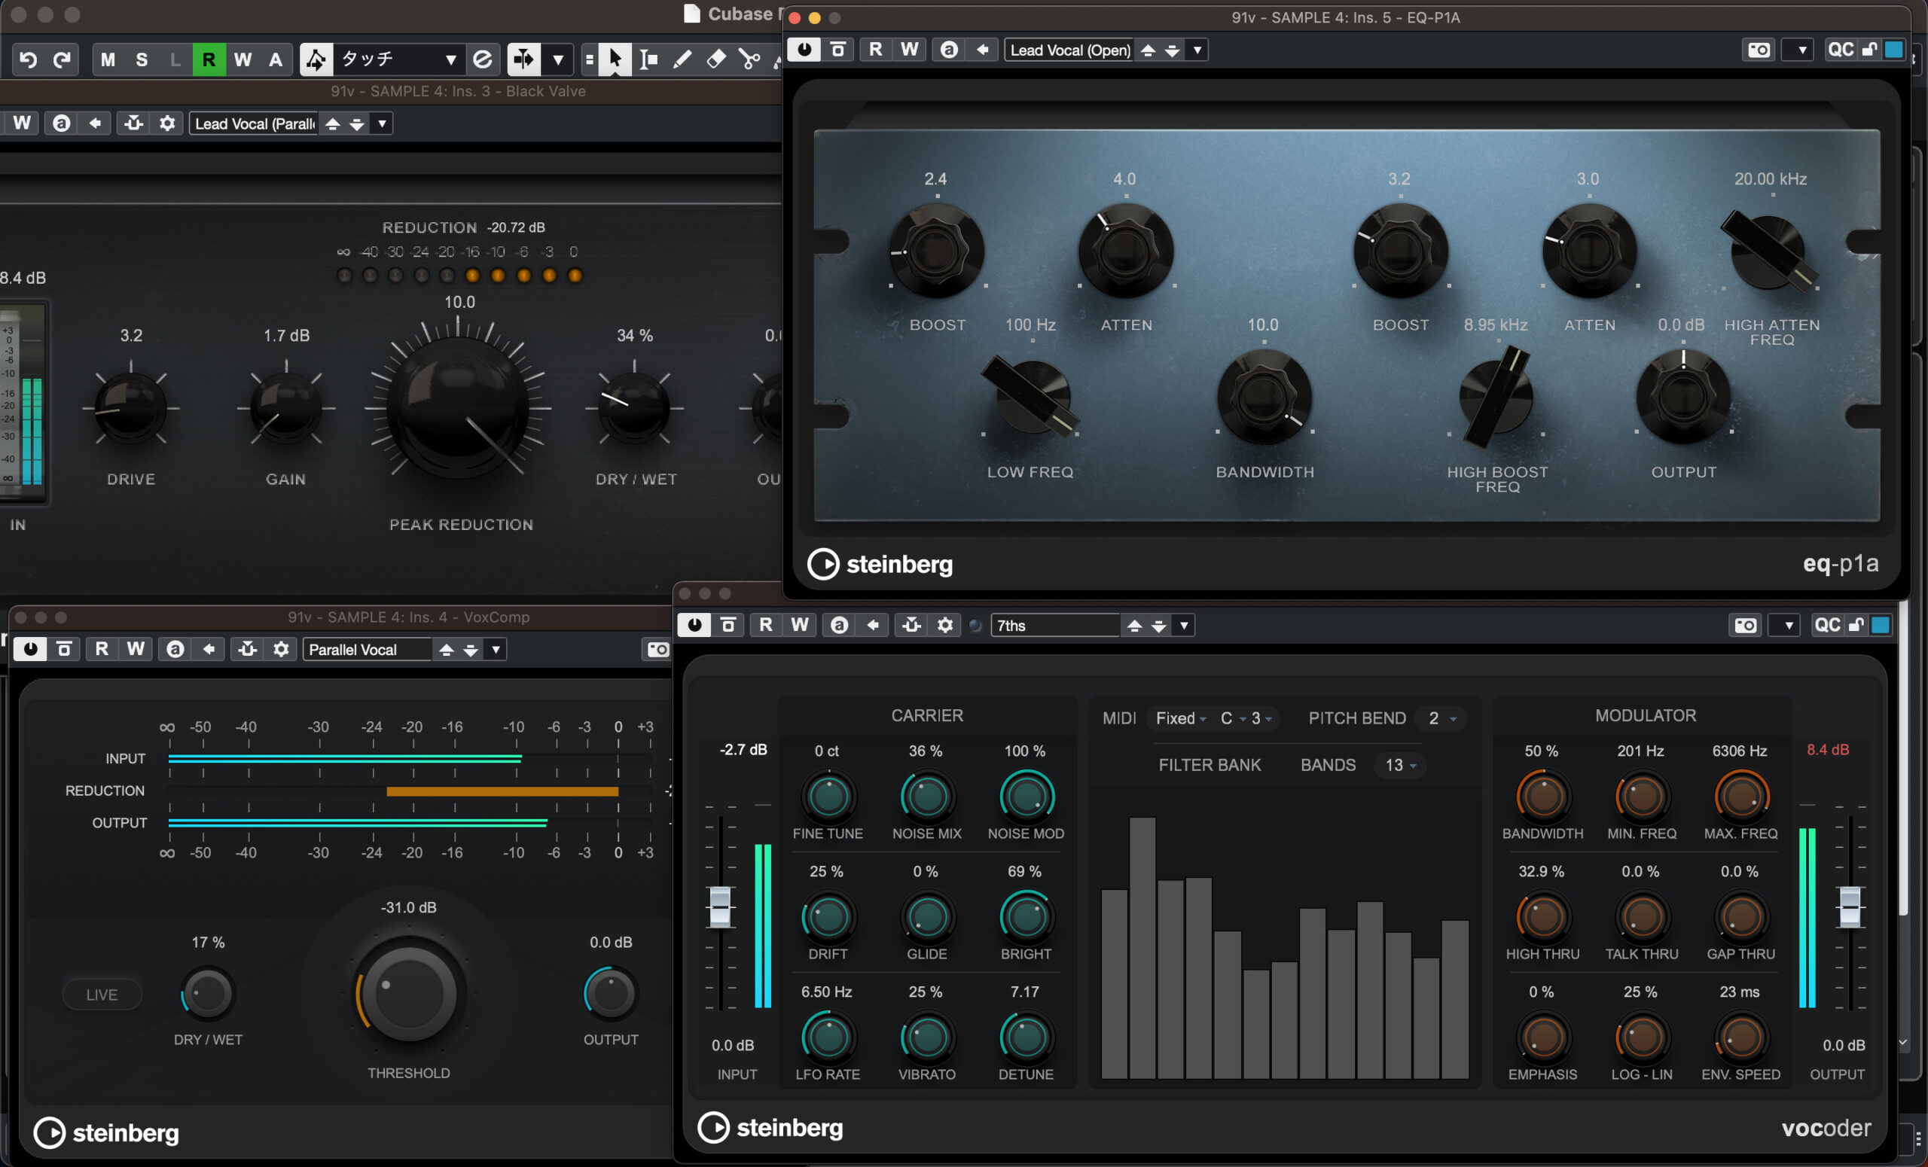Toggle EQ-P1A plugin power button
This screenshot has height=1167, width=1928.
pos(804,50)
